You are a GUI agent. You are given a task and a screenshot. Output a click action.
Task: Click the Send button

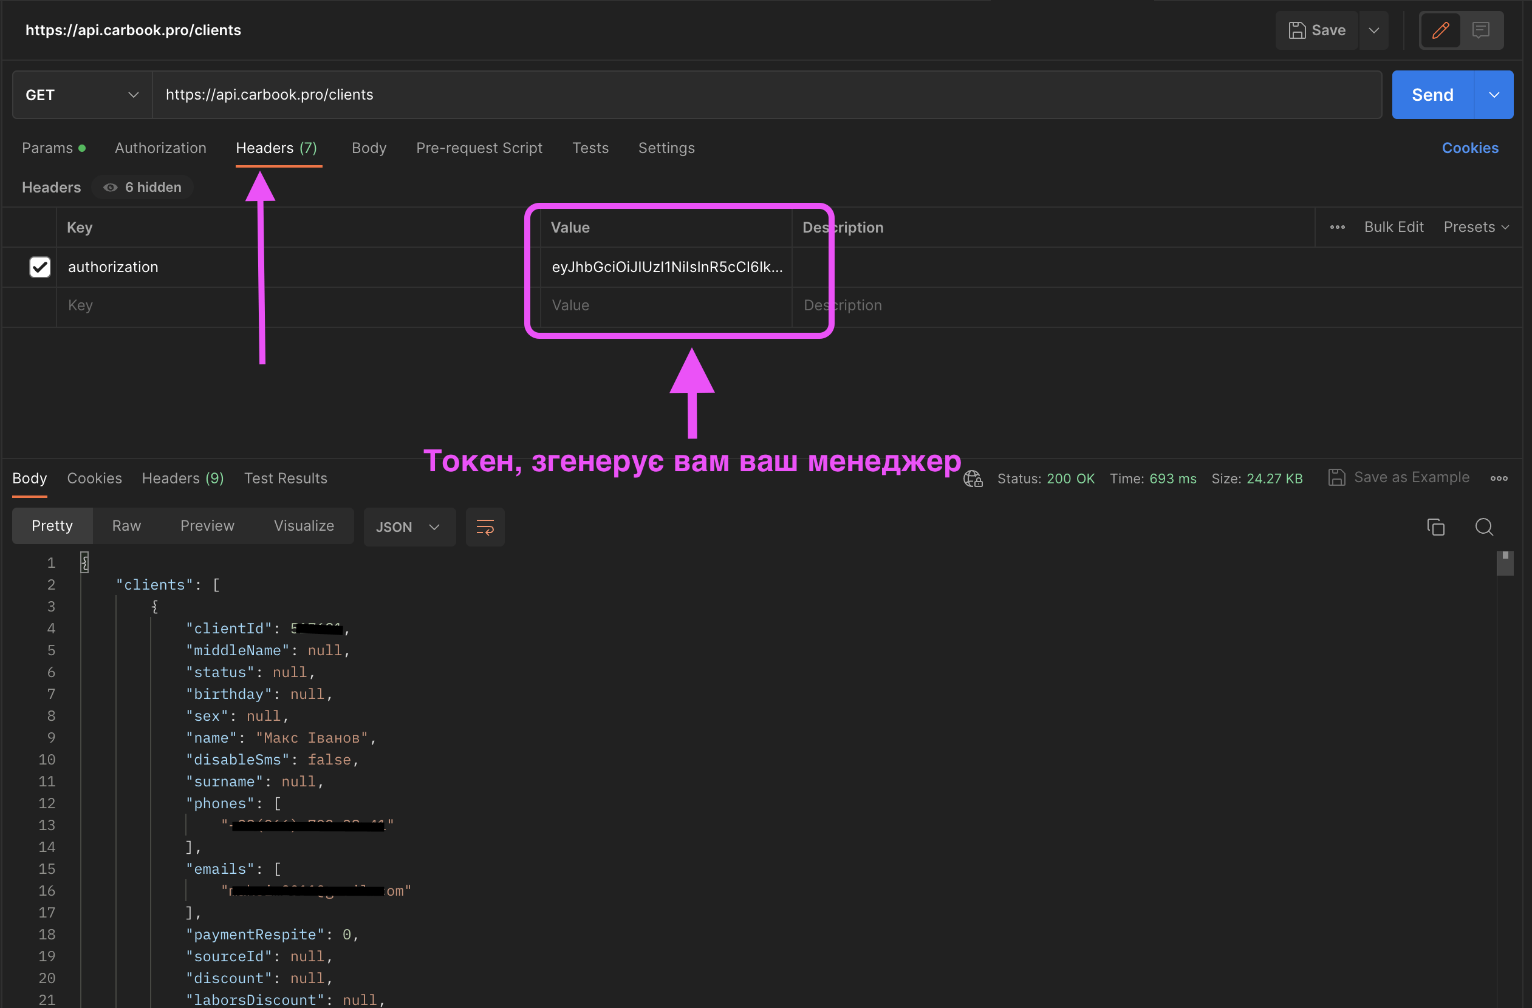[x=1432, y=95]
